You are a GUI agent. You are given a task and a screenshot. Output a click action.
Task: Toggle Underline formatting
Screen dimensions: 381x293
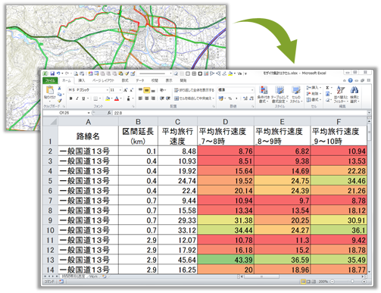click(83, 98)
